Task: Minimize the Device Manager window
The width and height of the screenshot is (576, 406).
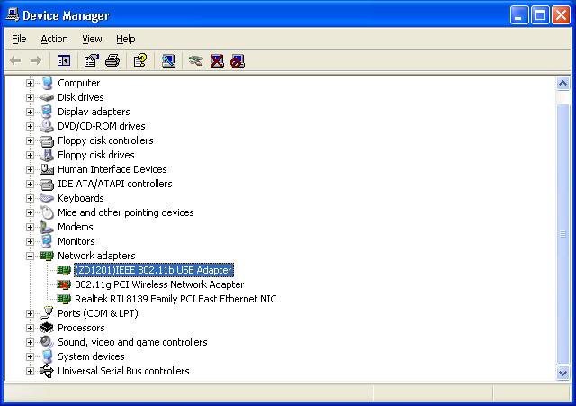Action: click(519, 15)
